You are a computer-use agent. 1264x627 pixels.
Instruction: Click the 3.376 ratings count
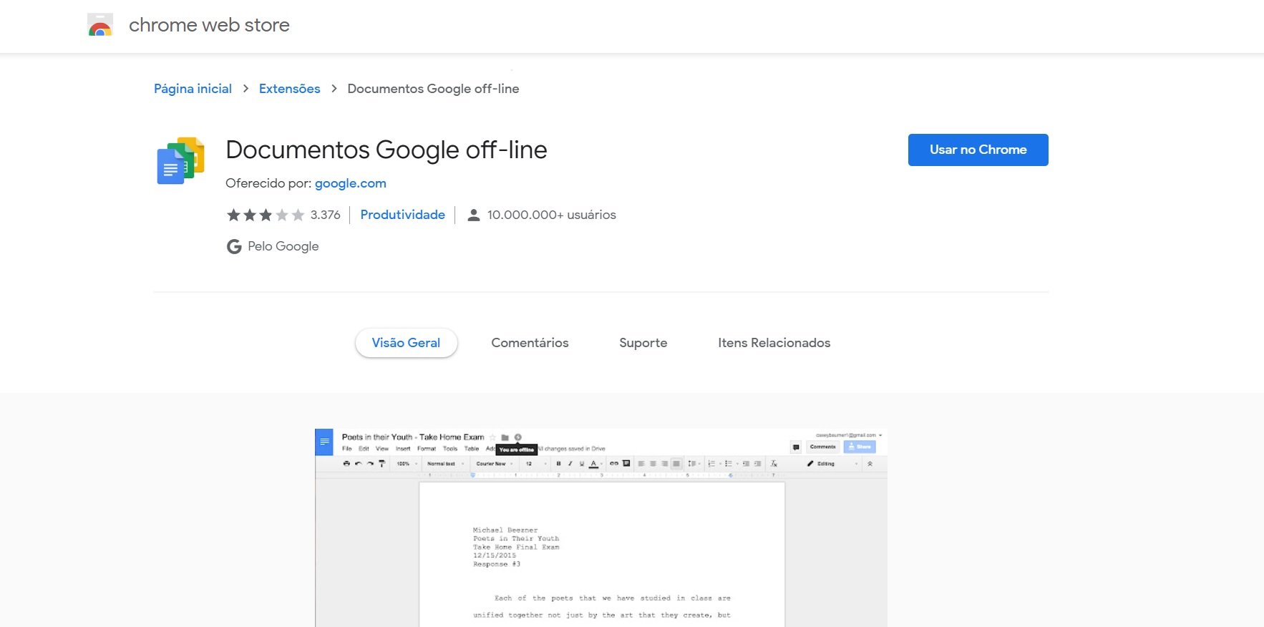coord(326,215)
